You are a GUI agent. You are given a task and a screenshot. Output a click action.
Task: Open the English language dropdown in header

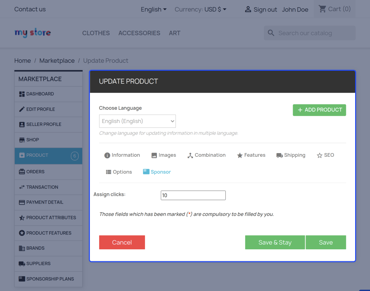[x=154, y=10]
